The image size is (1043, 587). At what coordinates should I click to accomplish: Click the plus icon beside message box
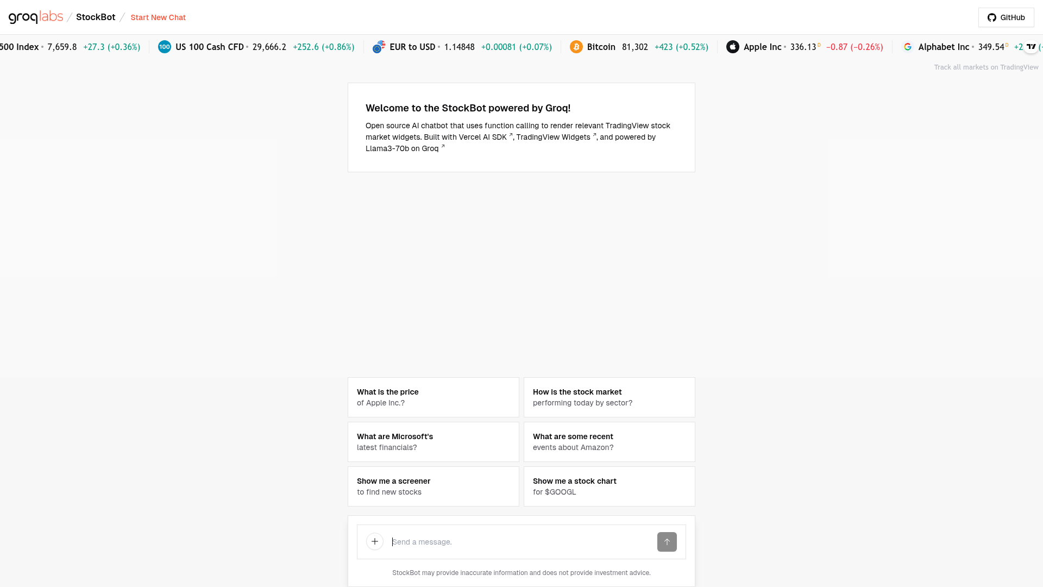click(x=375, y=541)
